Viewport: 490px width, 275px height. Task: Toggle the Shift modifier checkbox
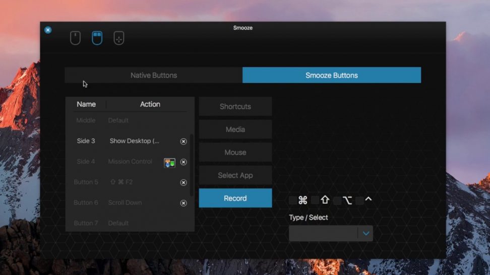315,201
